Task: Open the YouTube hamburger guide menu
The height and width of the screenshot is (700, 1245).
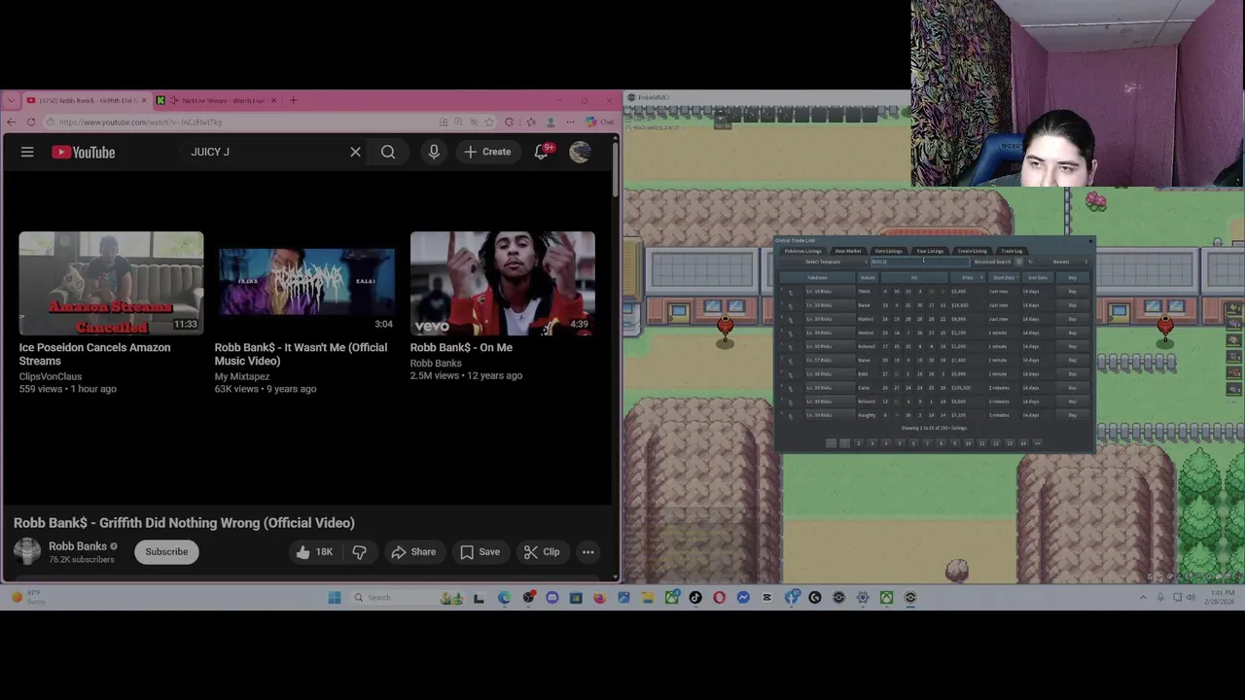Action: click(x=27, y=152)
